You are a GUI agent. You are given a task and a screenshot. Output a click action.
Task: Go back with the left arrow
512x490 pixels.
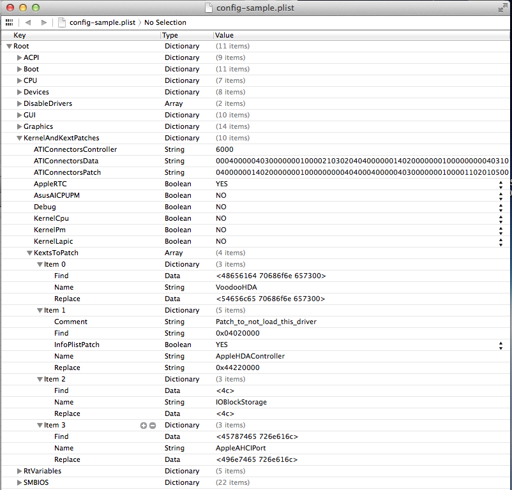click(27, 22)
